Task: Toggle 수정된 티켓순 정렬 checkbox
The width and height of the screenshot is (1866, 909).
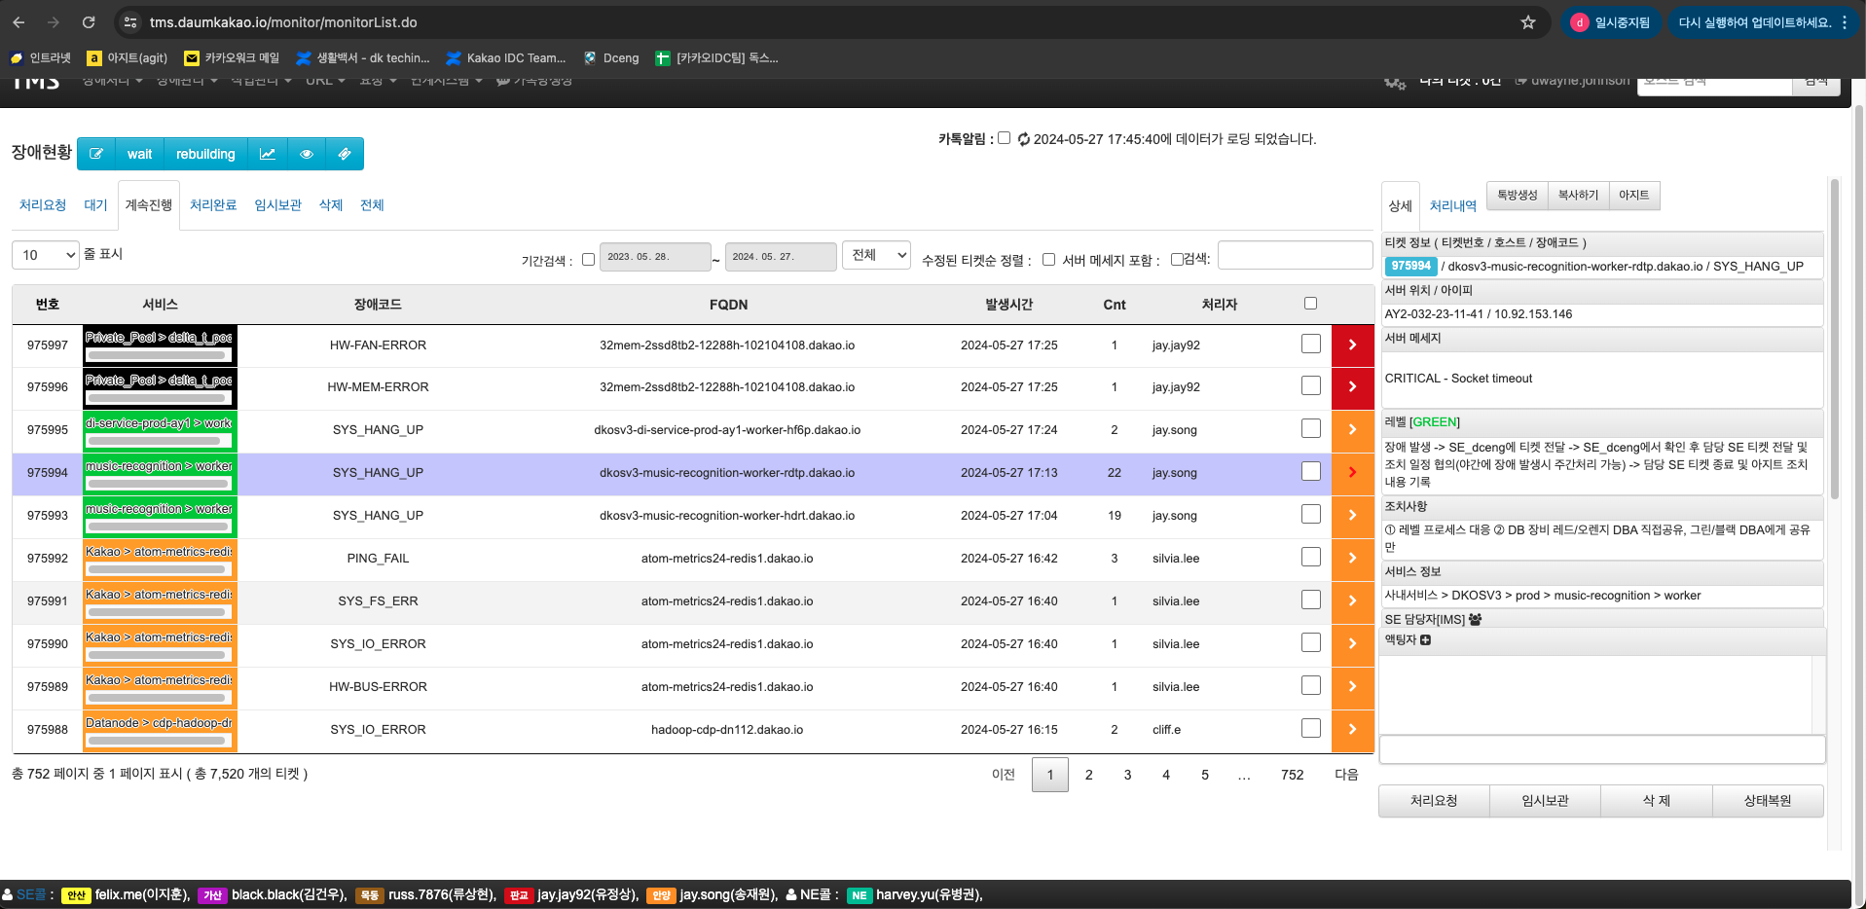Action: click(x=1048, y=260)
